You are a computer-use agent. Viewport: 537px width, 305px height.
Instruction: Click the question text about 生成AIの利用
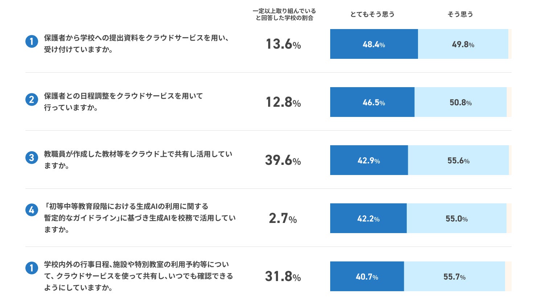point(140,218)
